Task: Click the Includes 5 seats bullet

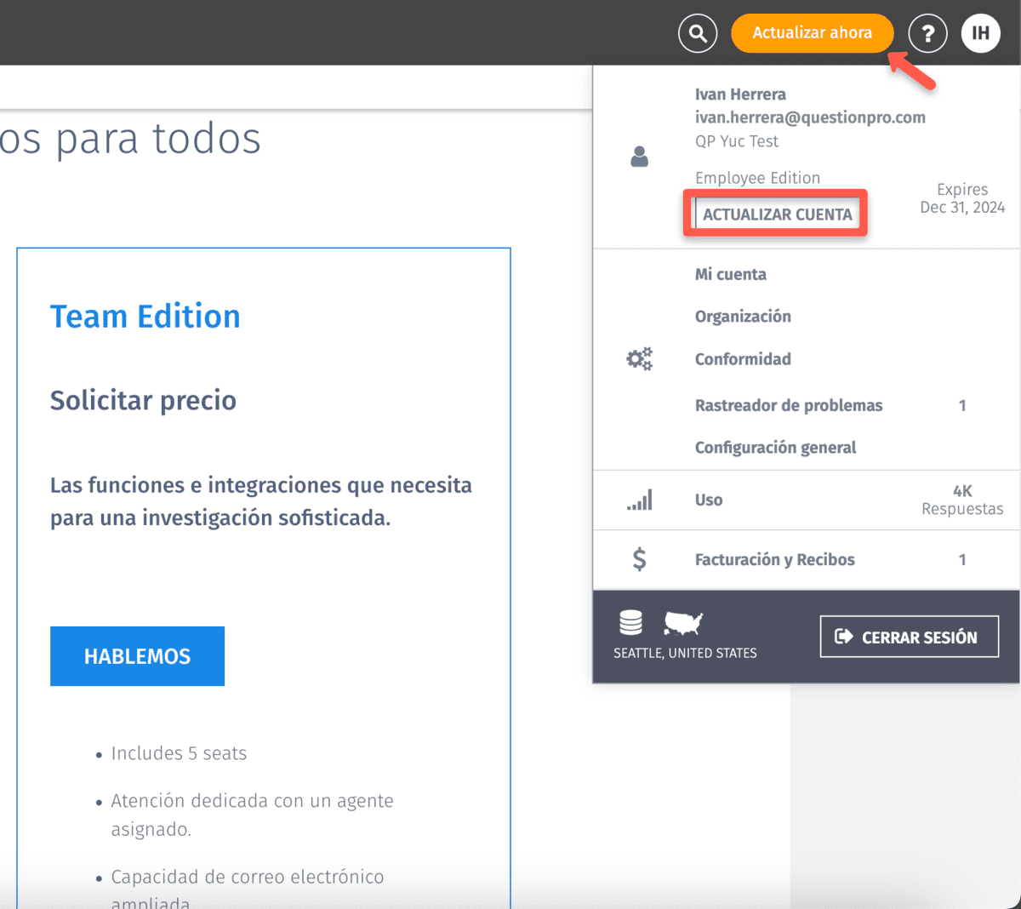Action: pos(179,753)
